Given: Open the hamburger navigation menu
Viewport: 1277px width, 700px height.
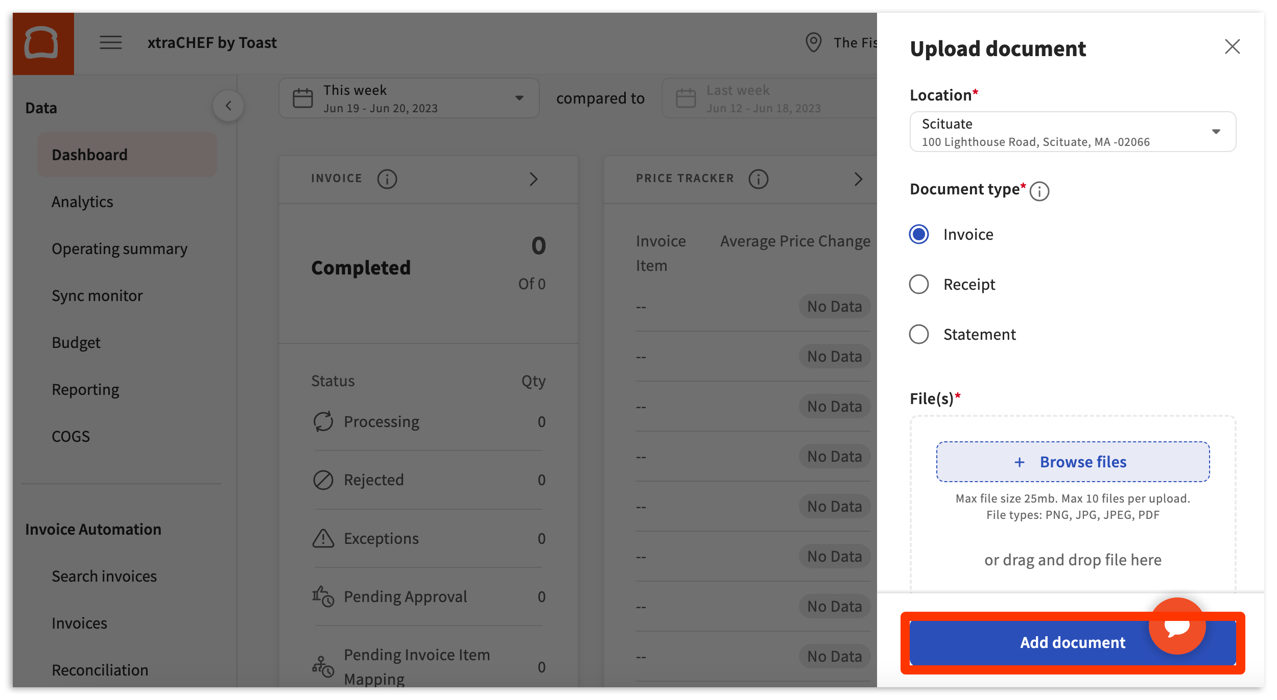Looking at the screenshot, I should coord(110,42).
